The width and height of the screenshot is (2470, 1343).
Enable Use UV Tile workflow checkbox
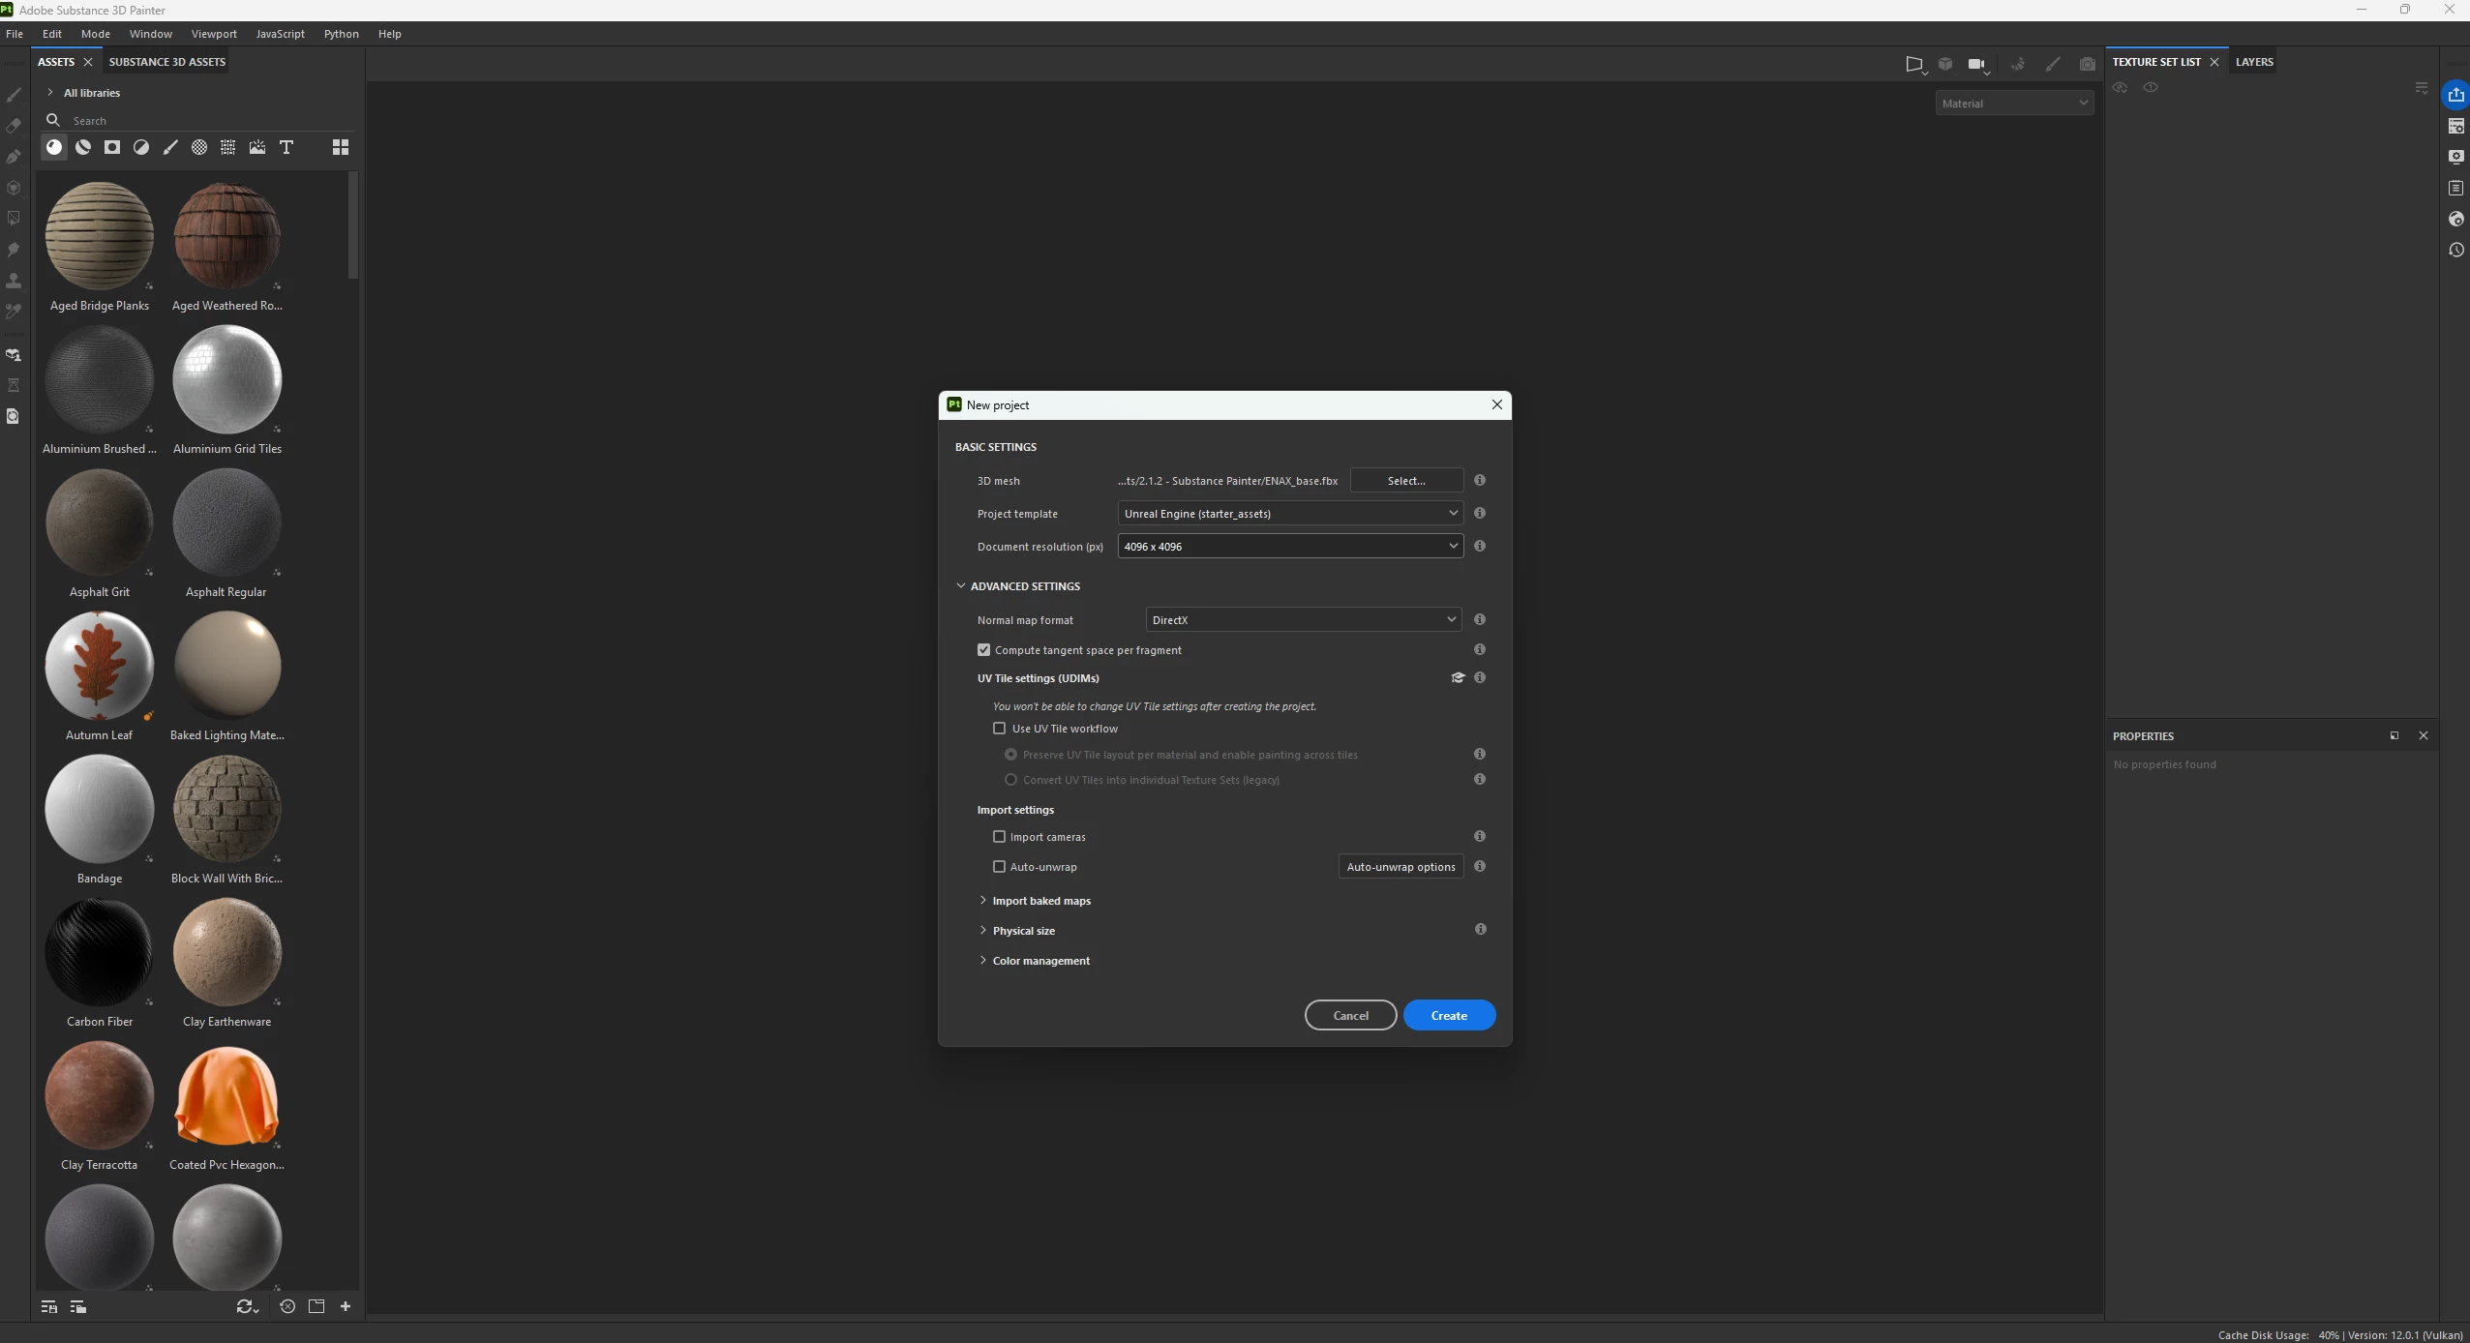pyautogui.click(x=1000, y=729)
